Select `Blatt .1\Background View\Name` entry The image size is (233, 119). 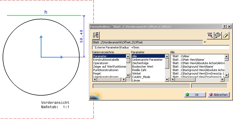coord(198,67)
